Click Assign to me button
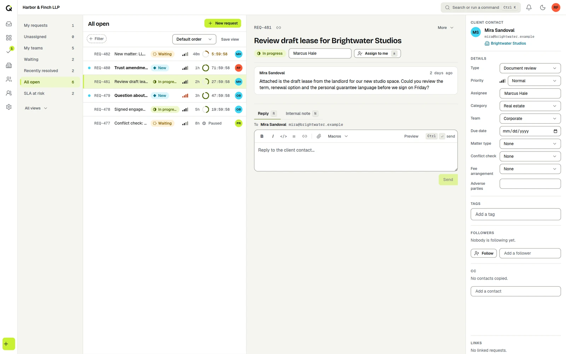566x354 pixels. coord(377,53)
